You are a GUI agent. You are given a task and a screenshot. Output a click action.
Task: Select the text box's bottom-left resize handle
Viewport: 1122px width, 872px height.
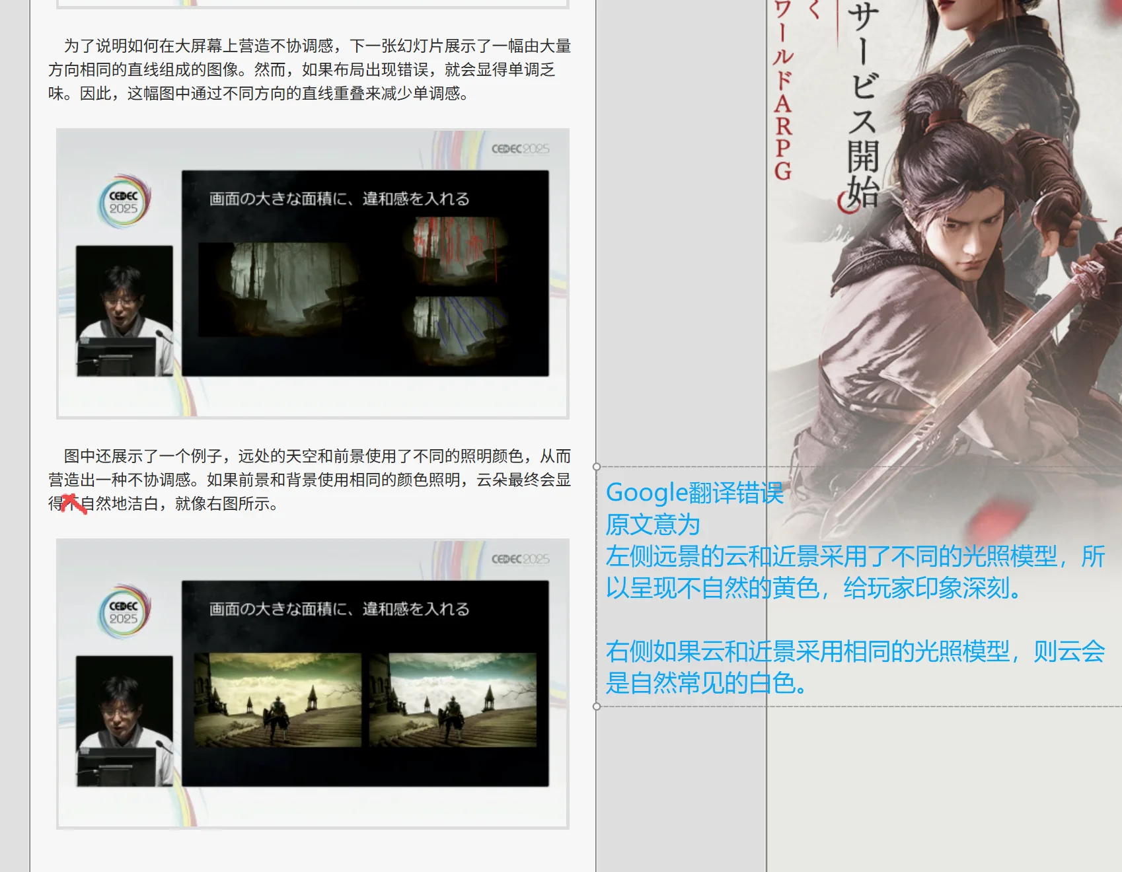tap(597, 706)
